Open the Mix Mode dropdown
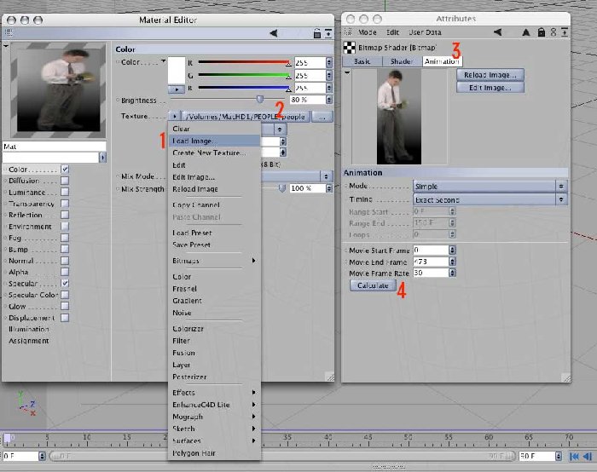The height and width of the screenshot is (472, 597). tap(296, 176)
